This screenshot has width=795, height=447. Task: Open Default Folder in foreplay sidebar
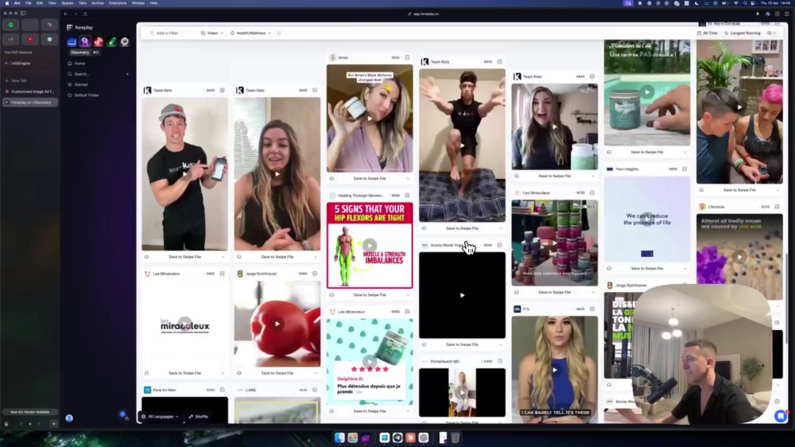87,95
